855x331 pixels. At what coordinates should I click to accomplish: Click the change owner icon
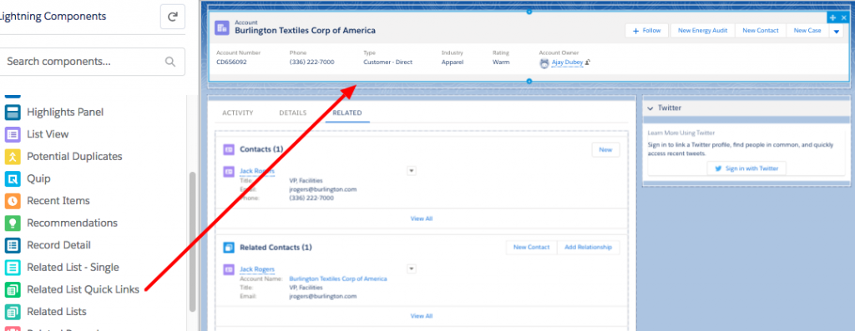(588, 63)
